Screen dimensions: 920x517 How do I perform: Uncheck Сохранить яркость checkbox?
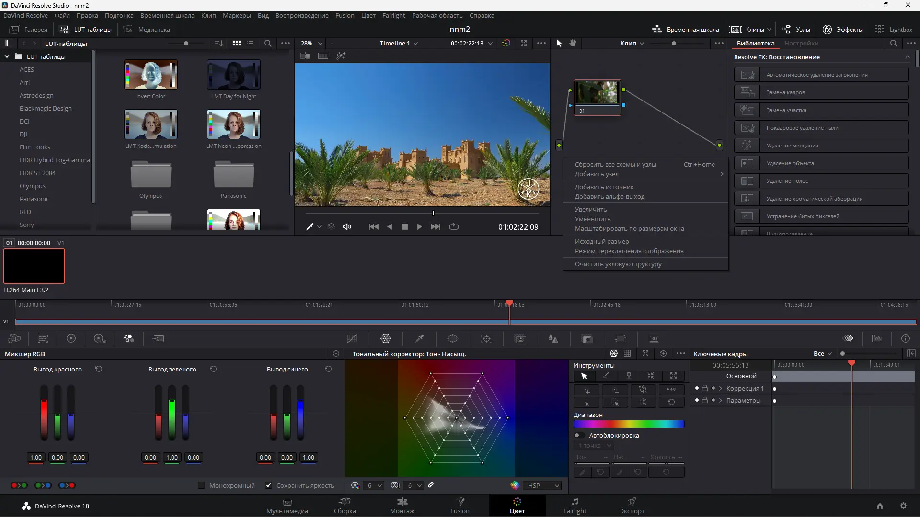pos(269,485)
